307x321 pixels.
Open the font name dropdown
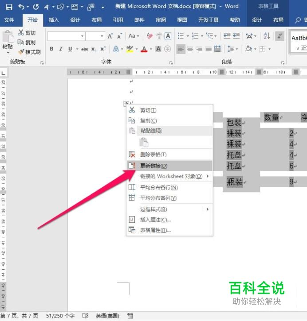(x=82, y=36)
